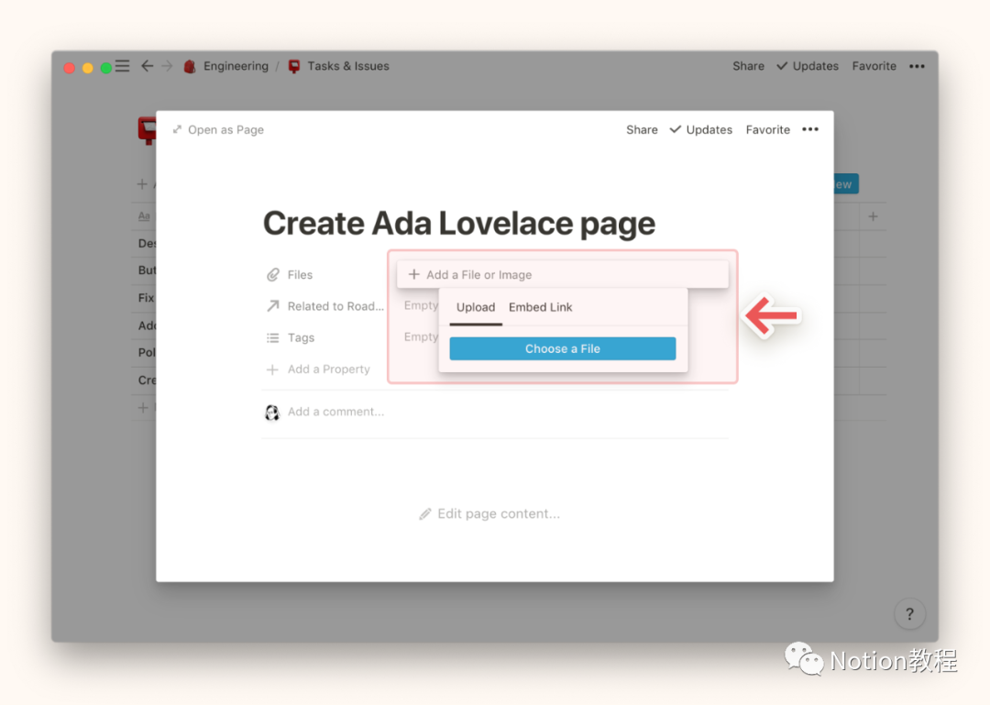
Task: Toggle Favorite in the modal header
Action: pyautogui.click(x=767, y=130)
